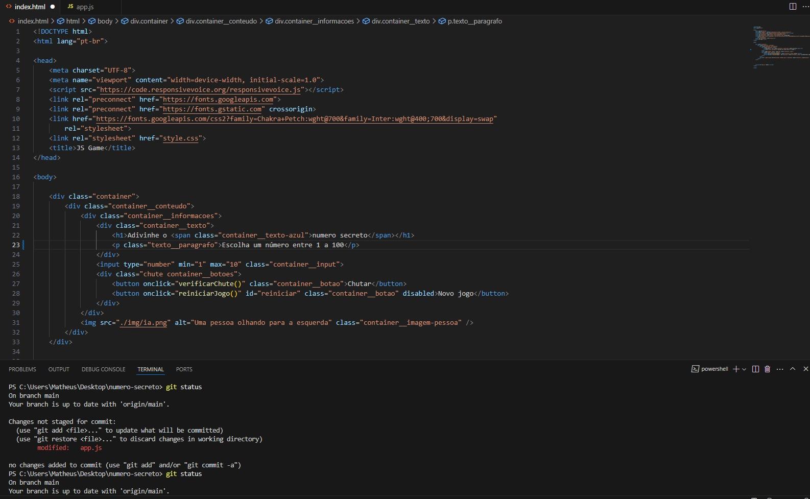Viewport: 810px width, 499px height.
Task: Open div.container__texto breadcrumb item
Action: 396,21
